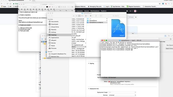
Task: Open Interactive Transiti... bookmark
Action: 149,6
